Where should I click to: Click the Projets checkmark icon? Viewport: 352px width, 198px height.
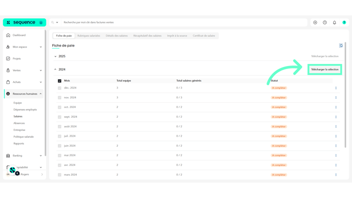tap(8, 59)
